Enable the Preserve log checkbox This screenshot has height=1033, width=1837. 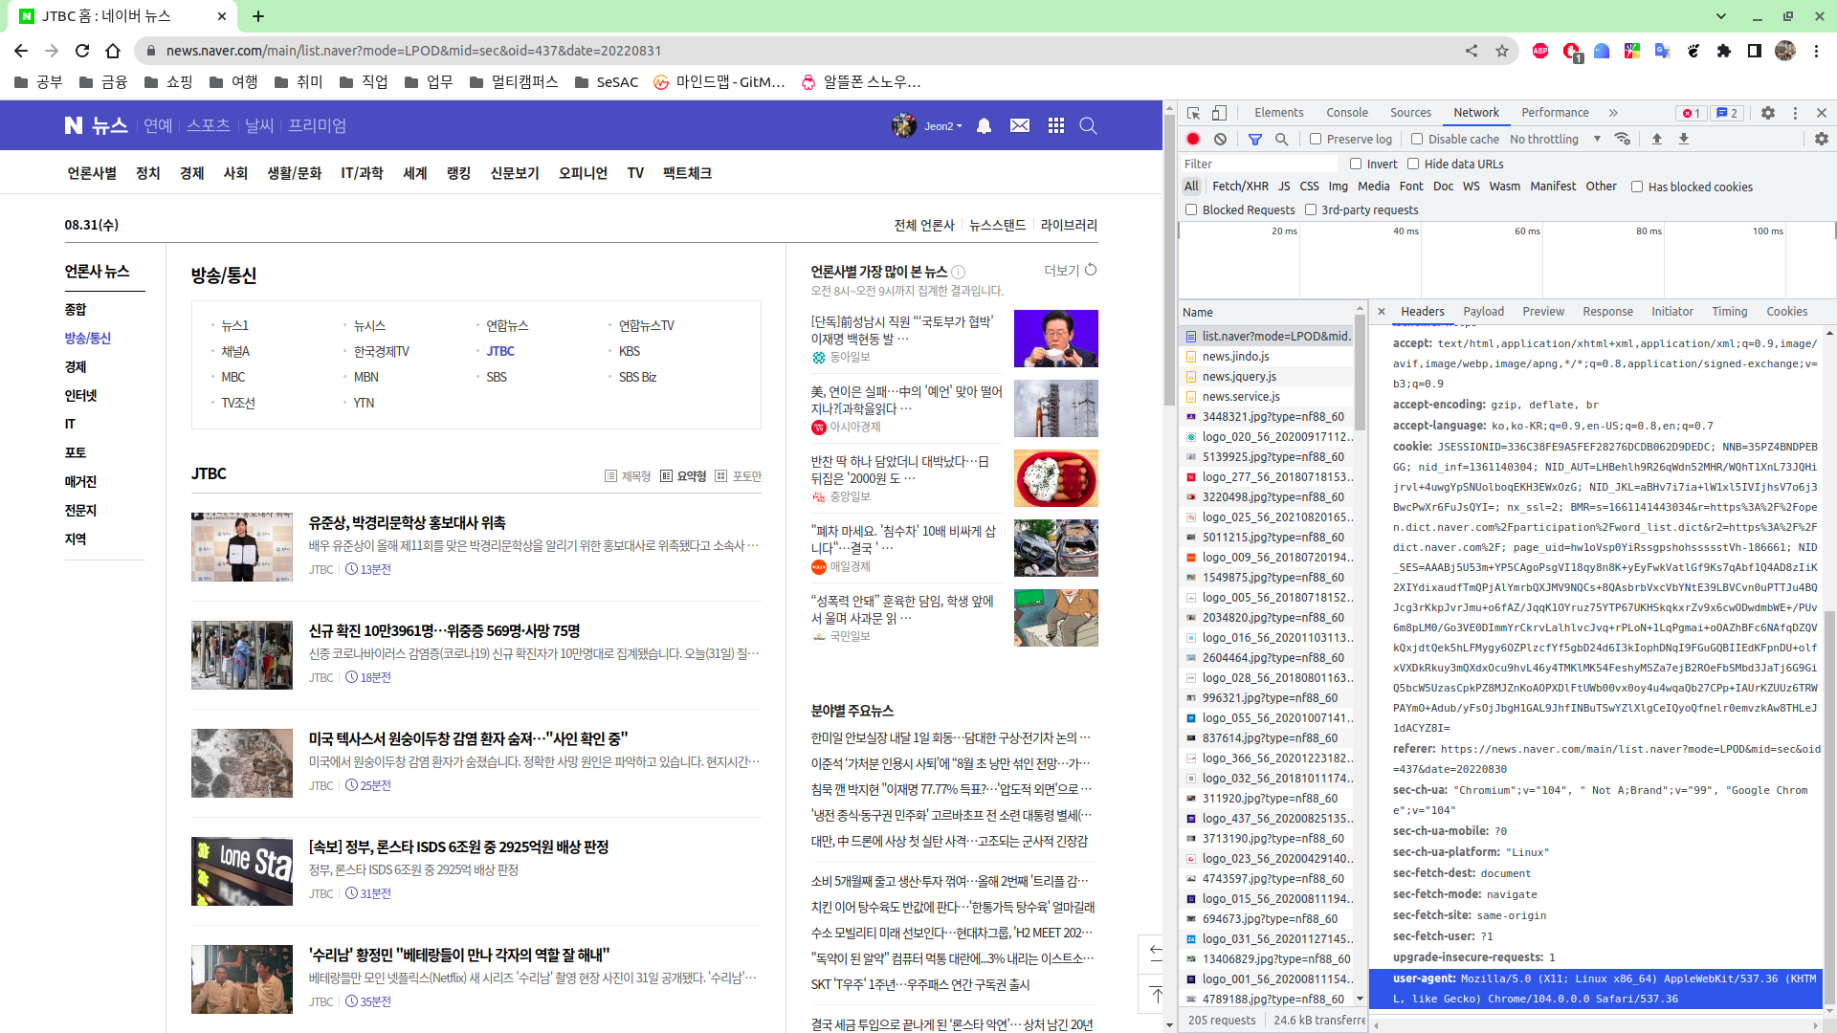click(x=1316, y=140)
